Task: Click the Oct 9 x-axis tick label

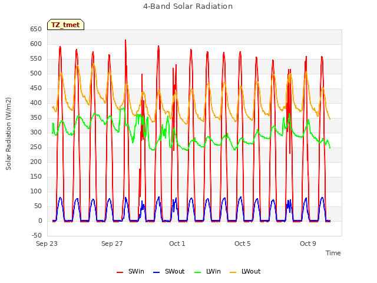Action: [x=308, y=243]
